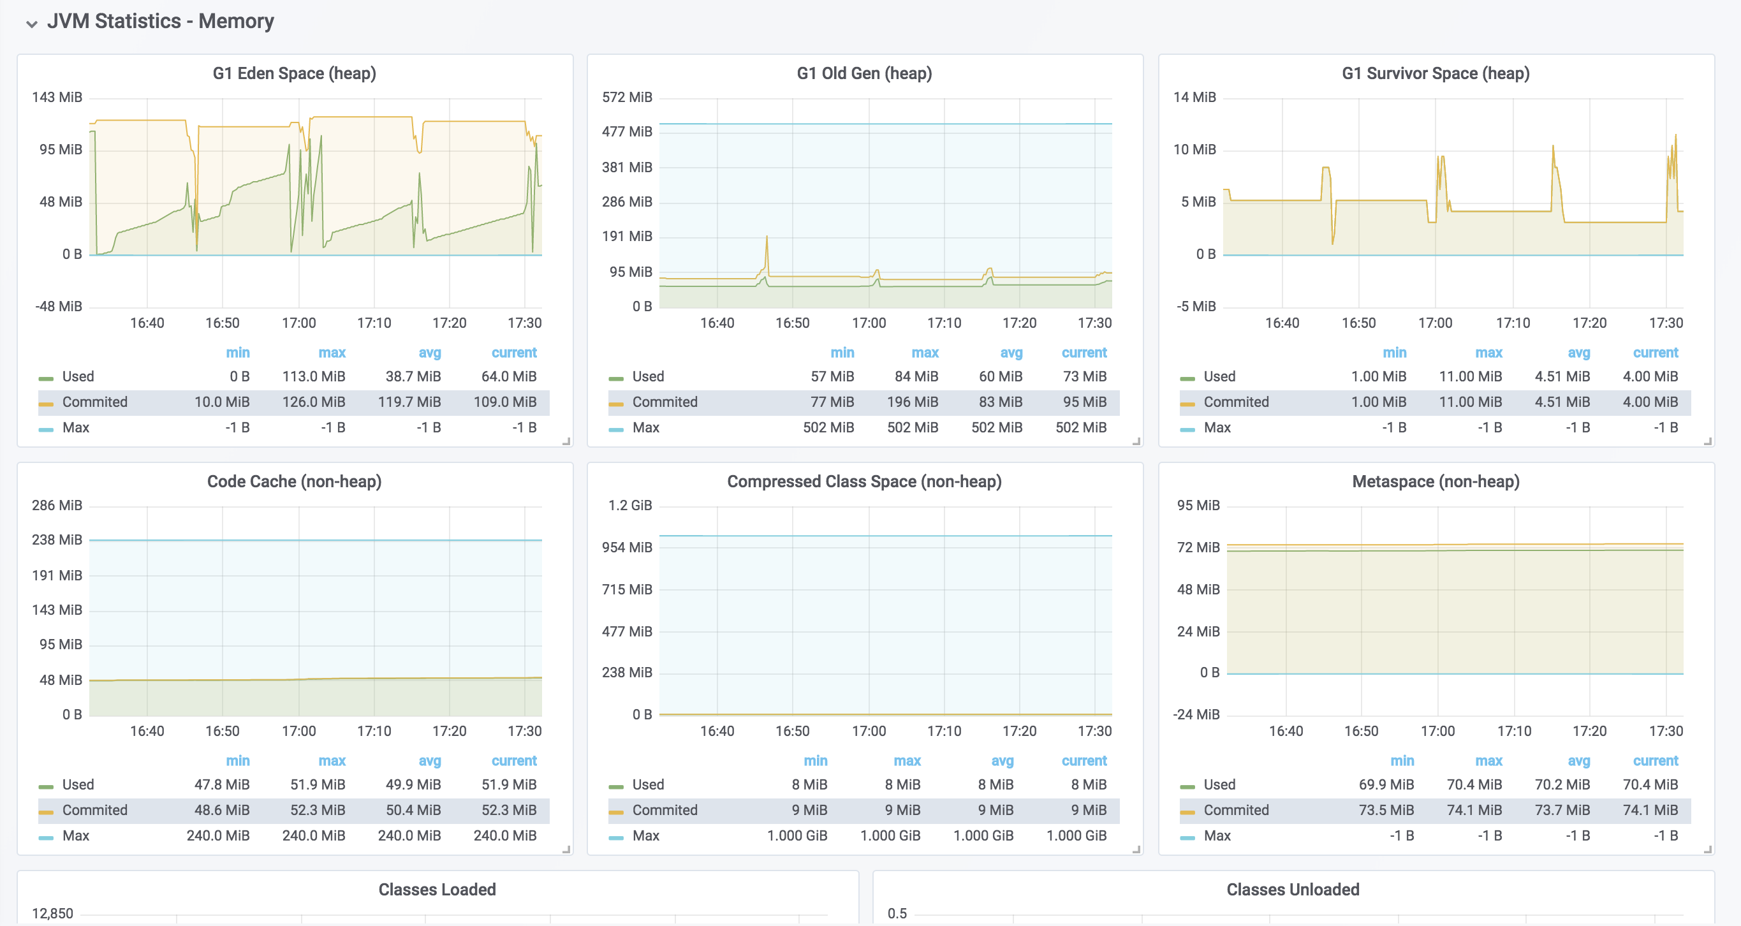
Task: Click resize handle of G1 Old Gen panel
Action: 1136,441
